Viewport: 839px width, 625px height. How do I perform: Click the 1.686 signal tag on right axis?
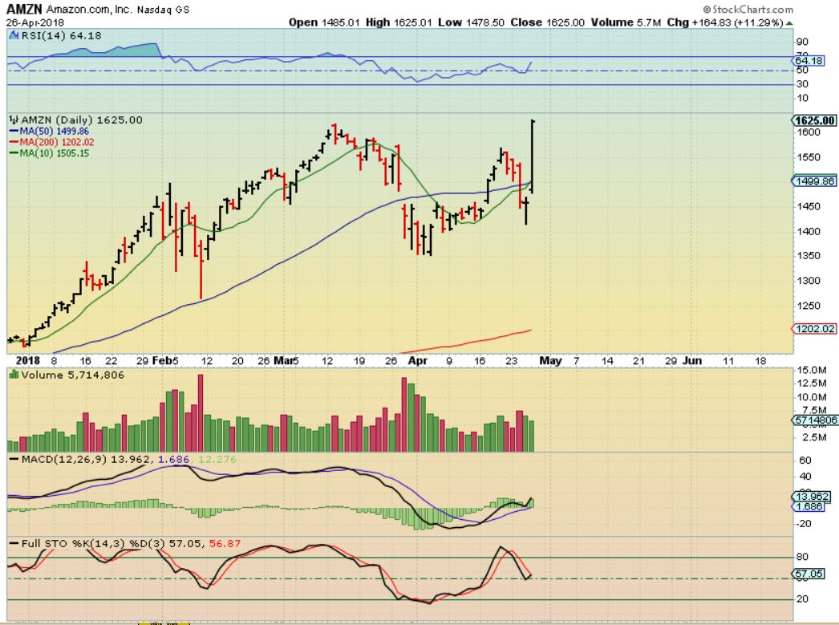pyautogui.click(x=808, y=506)
